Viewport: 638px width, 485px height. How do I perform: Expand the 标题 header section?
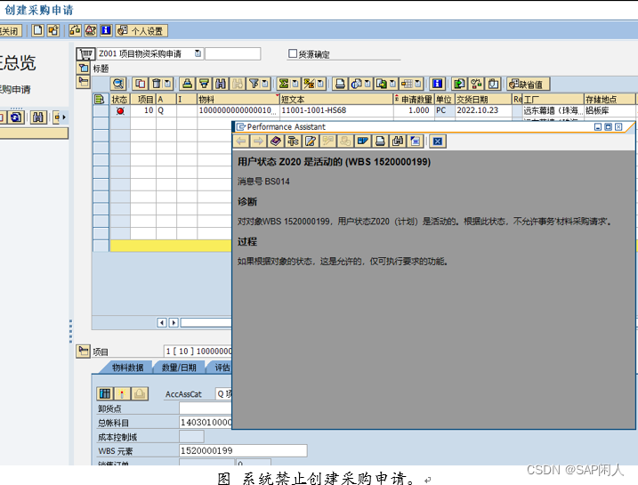[x=83, y=69]
